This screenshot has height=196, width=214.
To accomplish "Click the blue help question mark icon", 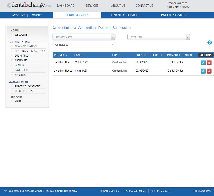I will click(210, 42).
